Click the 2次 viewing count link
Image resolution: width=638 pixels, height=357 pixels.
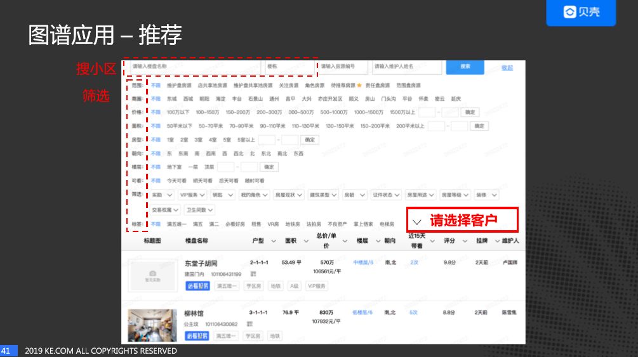point(414,263)
